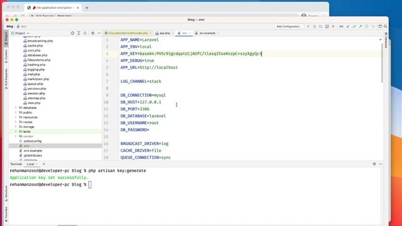Click the Coverage run icon in toolbar
The height and width of the screenshot is (226, 402).
[x=321, y=26]
